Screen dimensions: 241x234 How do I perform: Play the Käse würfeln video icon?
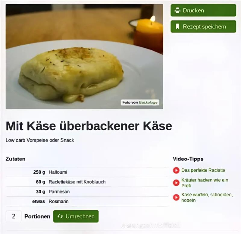tap(176, 198)
